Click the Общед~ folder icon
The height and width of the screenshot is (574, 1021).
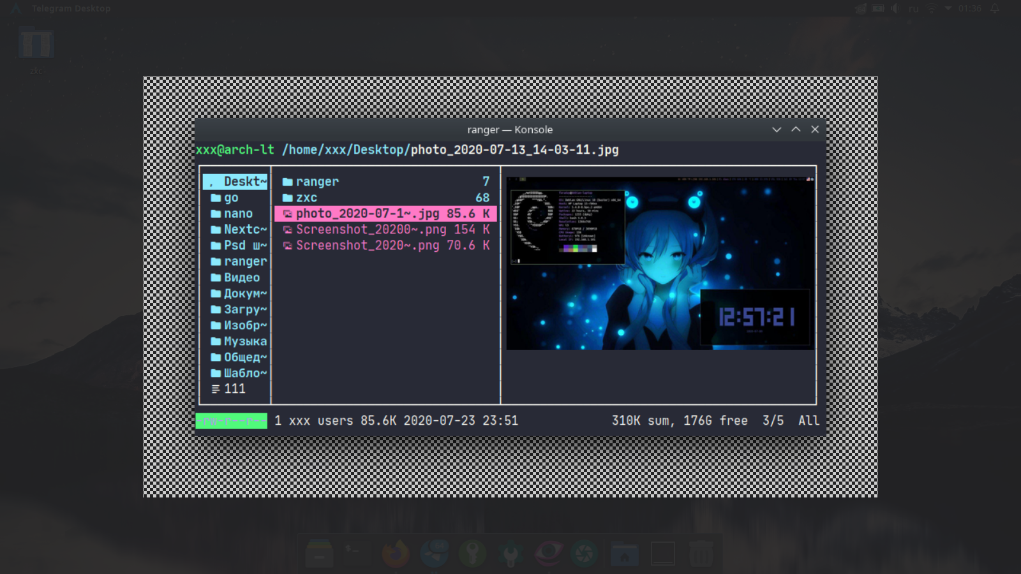tap(216, 358)
